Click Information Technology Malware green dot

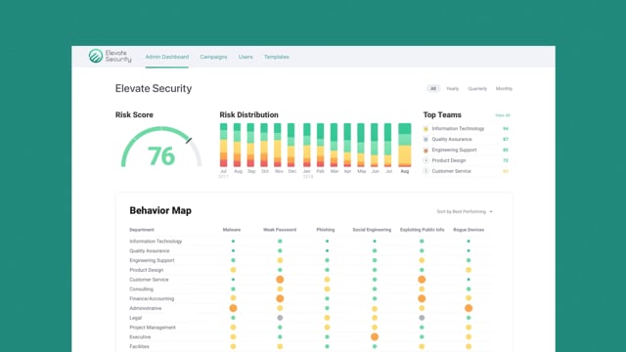click(233, 242)
